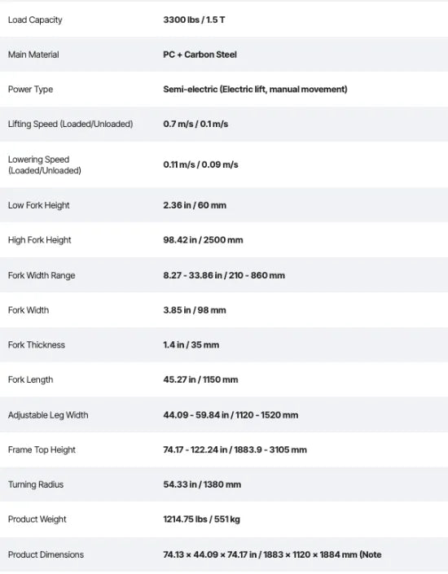This screenshot has height=574, width=448.
Task: Select the 3.85 in / 98 mm value
Action: pyautogui.click(x=195, y=310)
